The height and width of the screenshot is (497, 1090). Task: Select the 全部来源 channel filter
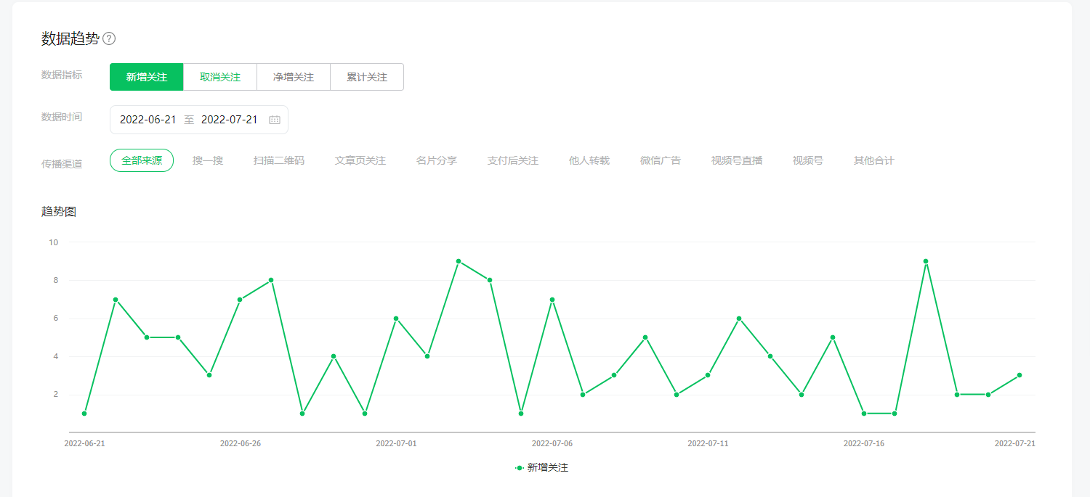(x=142, y=160)
